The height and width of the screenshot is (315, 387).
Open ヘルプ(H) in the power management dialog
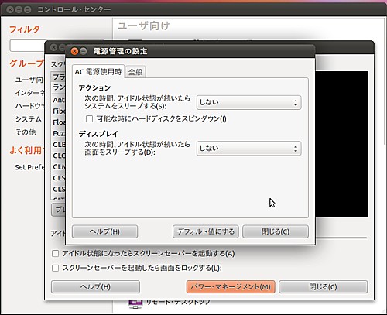(104, 231)
